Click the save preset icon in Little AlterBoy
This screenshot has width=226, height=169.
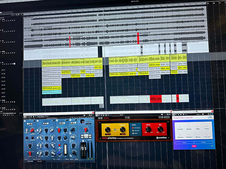click(x=126, y=118)
